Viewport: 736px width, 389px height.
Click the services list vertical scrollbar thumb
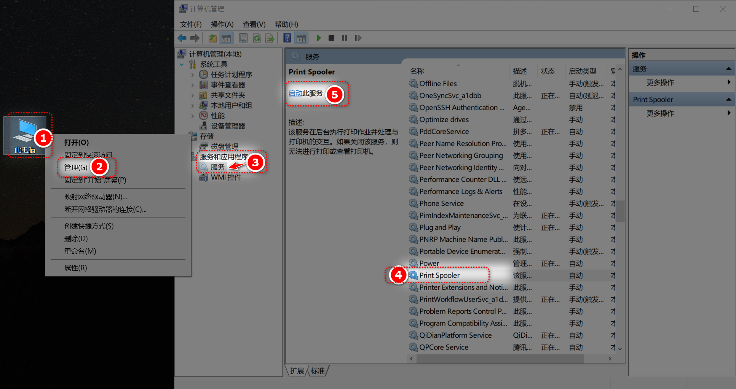click(x=620, y=211)
